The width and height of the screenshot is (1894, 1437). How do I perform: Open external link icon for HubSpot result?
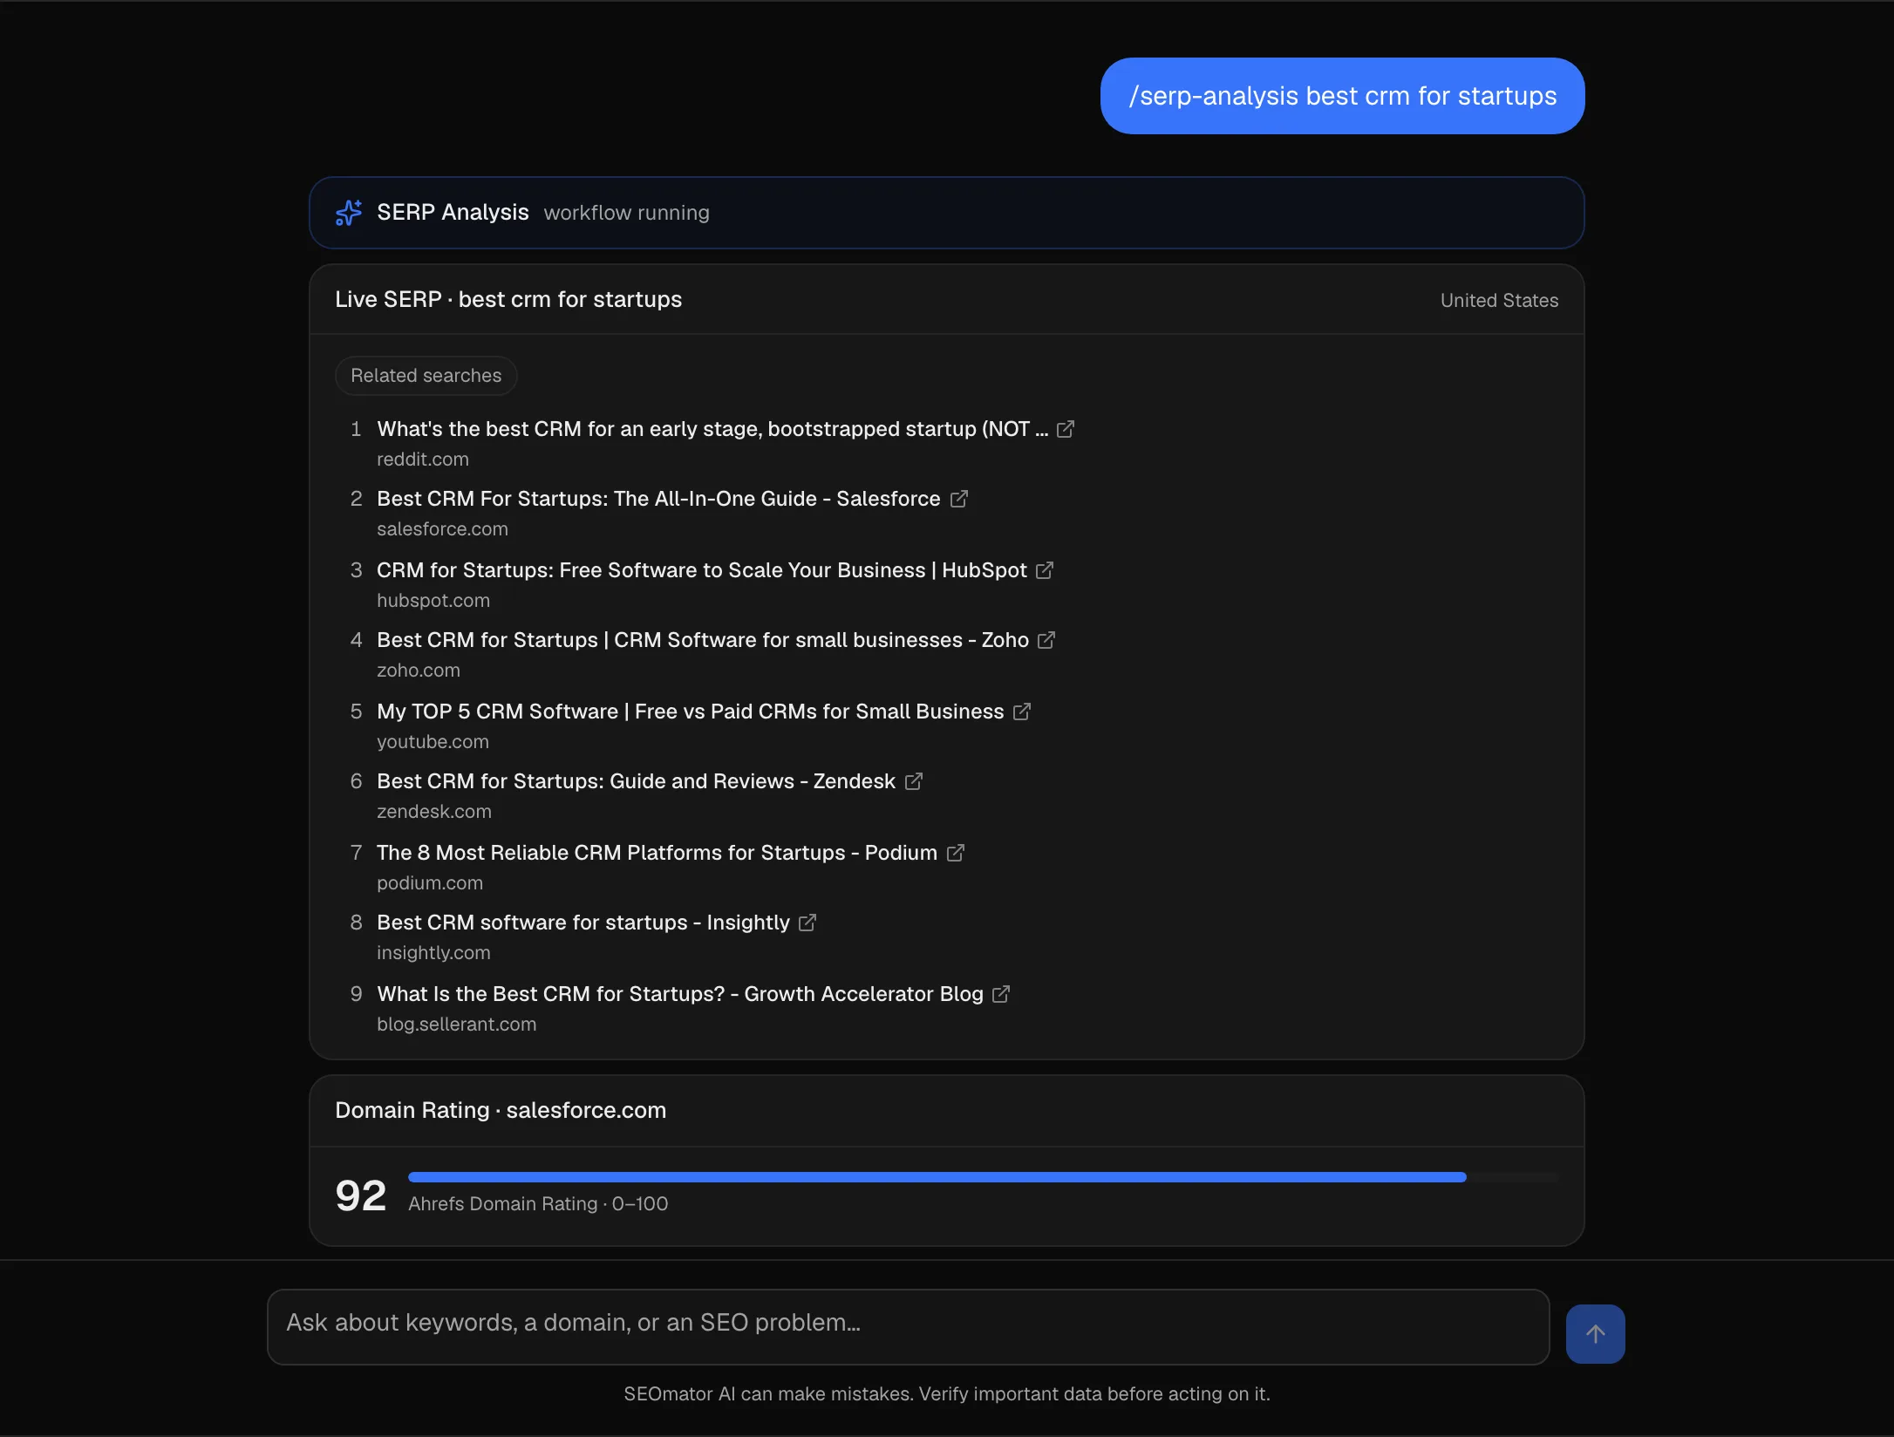pyautogui.click(x=1044, y=570)
